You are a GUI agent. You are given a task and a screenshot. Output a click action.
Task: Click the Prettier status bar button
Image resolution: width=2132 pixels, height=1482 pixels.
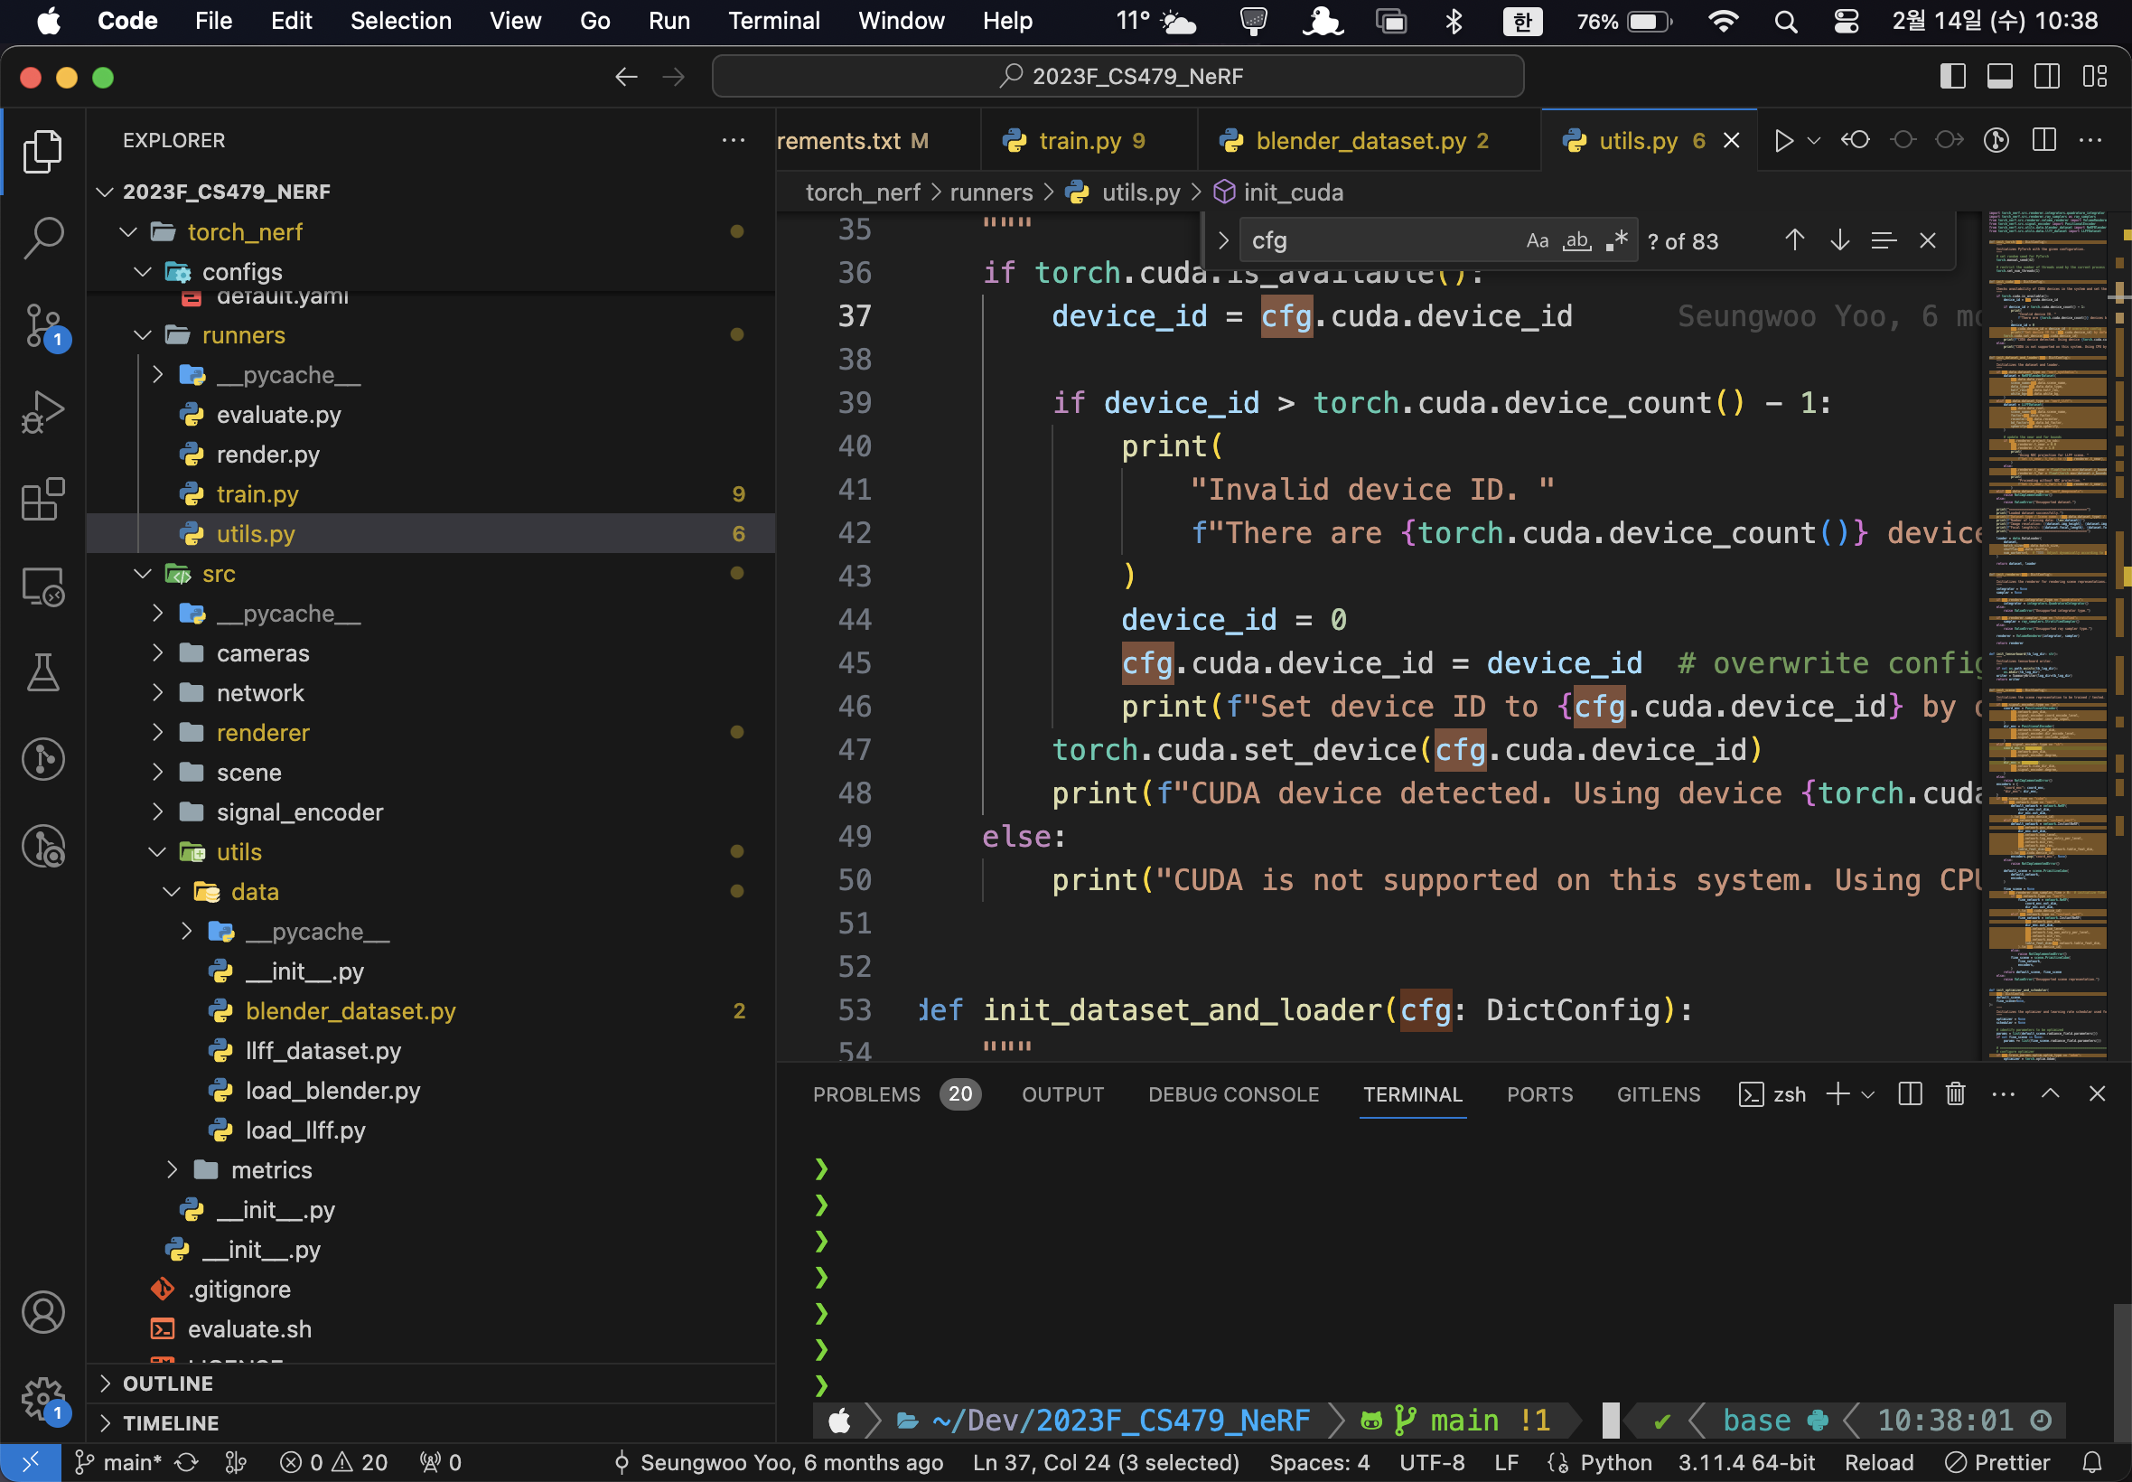click(1997, 1462)
